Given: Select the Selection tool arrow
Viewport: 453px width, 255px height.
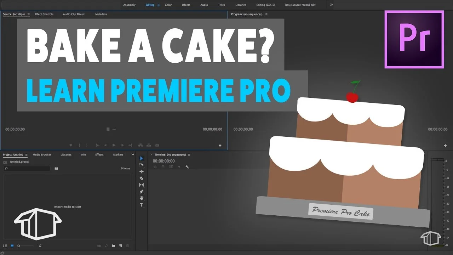Looking at the screenshot, I should point(142,158).
